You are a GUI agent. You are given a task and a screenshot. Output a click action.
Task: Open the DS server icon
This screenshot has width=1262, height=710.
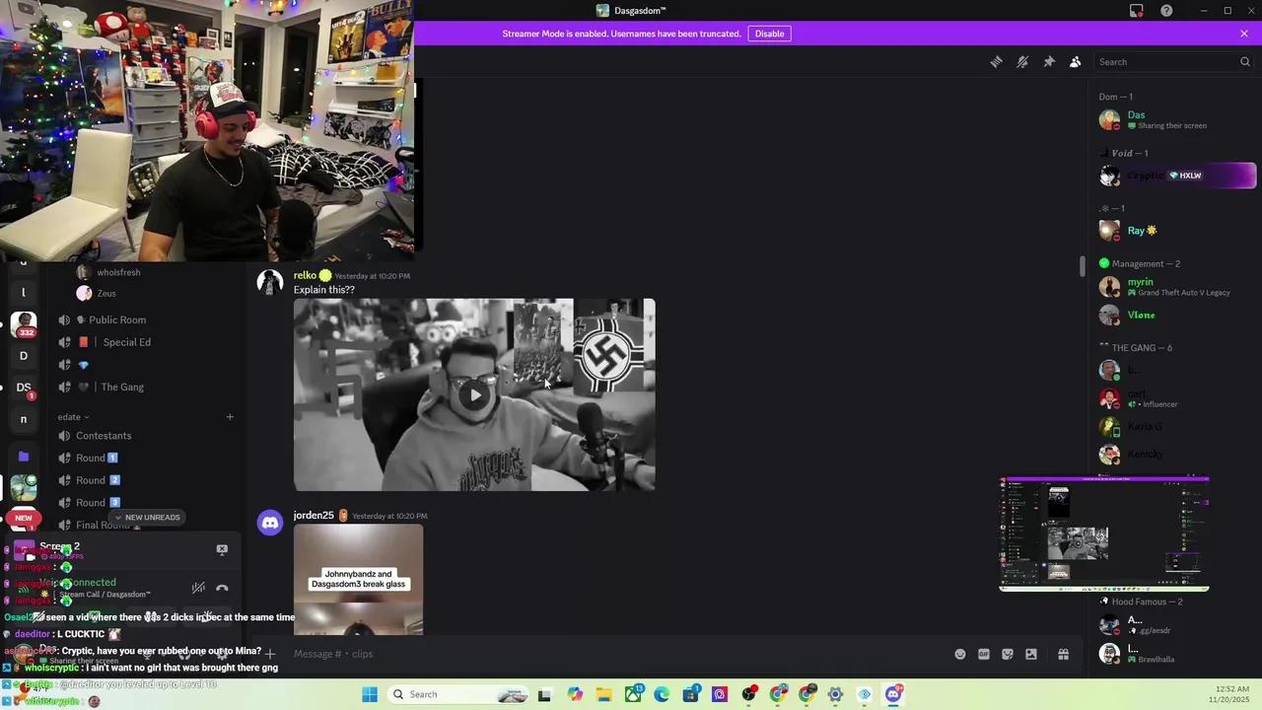24,388
